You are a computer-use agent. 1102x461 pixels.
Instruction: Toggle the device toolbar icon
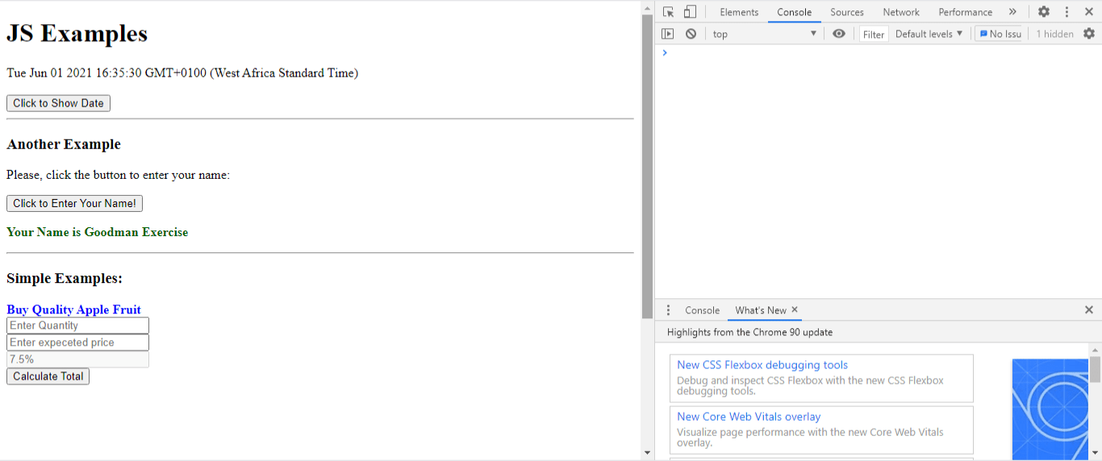tap(690, 12)
